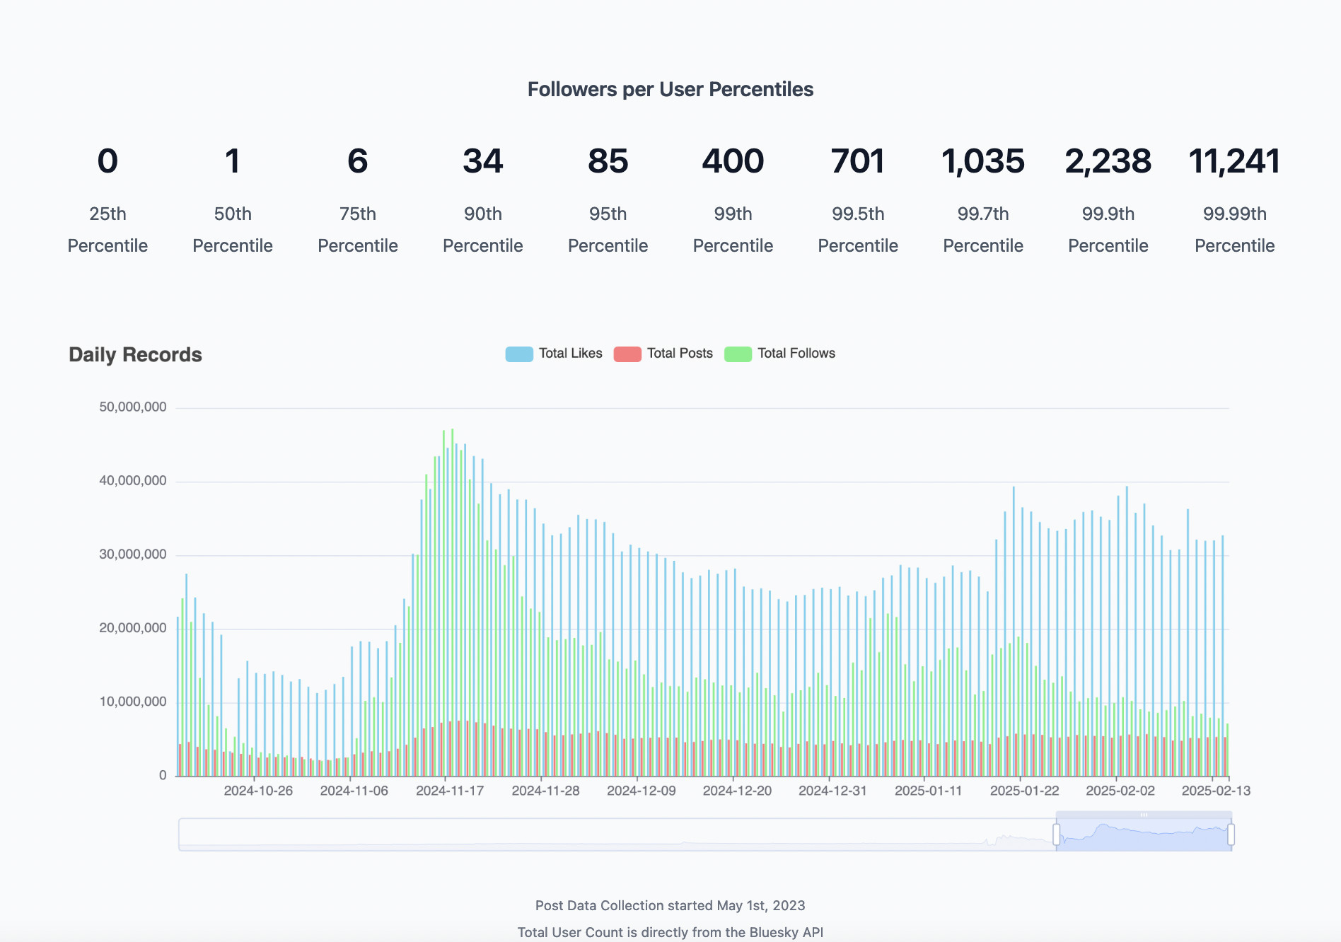Screen dimensions: 1341x942
Task: Click the 50th Percentile label
Action: click(233, 230)
